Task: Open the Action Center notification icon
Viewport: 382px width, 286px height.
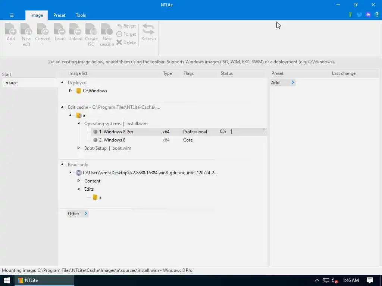Action: [x=369, y=280]
